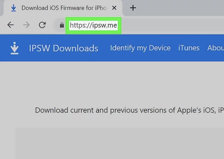Click the About menu item
224x159 pixels.
pyautogui.click(x=216, y=48)
